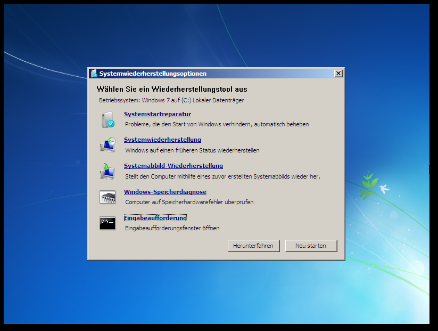Click the heading 'Wählen Sie ein Wiederherstellungstool aus'
The height and width of the screenshot is (331, 438).
pyautogui.click(x=172, y=89)
